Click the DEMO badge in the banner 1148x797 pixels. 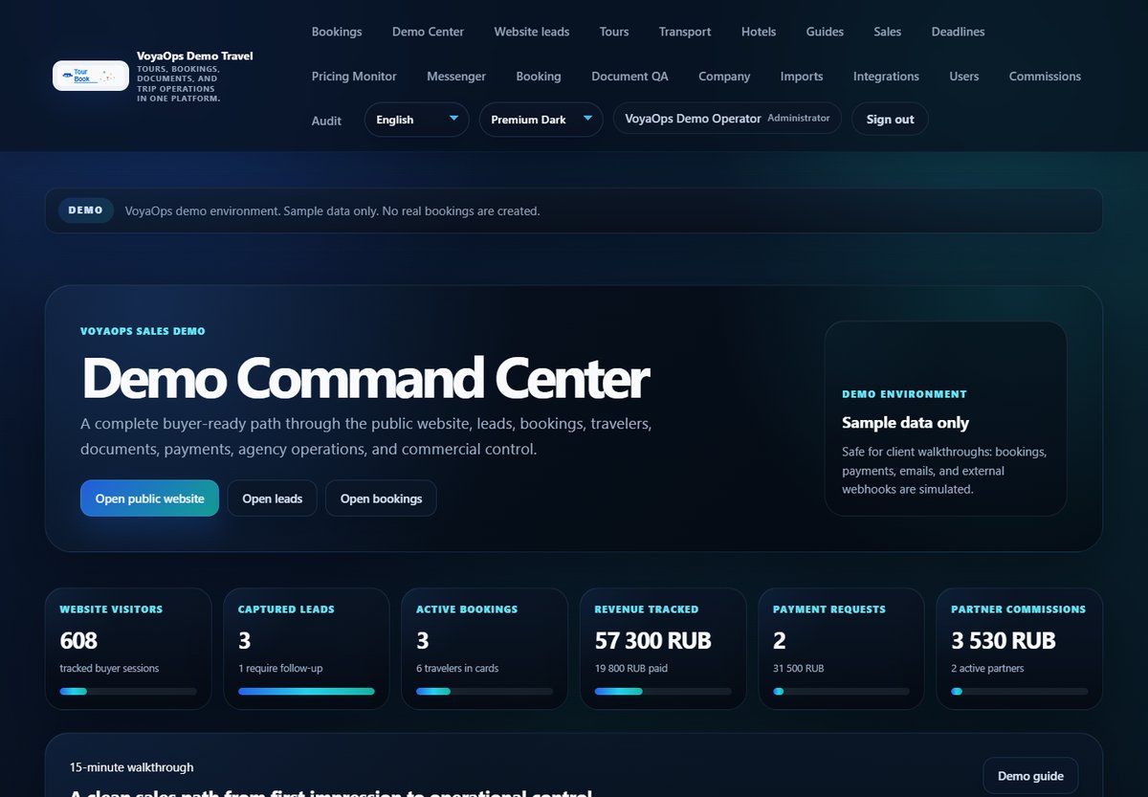[86, 210]
